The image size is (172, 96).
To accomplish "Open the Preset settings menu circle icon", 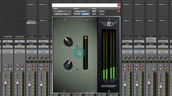I will coord(89,9).
